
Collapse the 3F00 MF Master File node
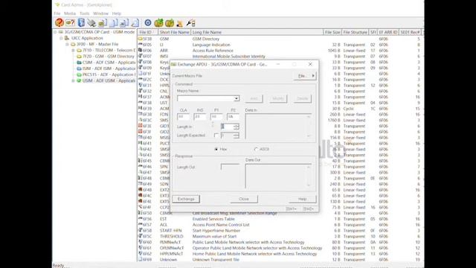pyautogui.click(x=68, y=44)
